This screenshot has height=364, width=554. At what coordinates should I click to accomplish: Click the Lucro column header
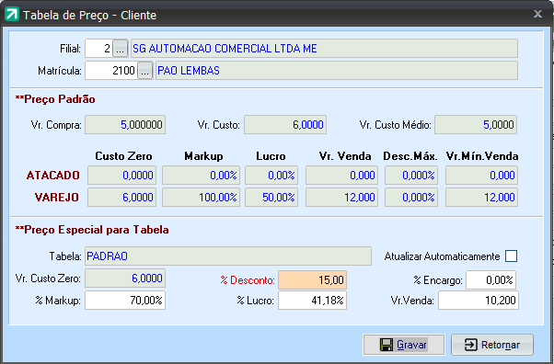271,156
